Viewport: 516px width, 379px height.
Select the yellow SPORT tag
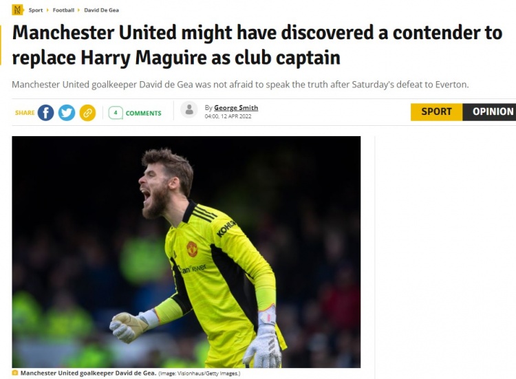436,112
